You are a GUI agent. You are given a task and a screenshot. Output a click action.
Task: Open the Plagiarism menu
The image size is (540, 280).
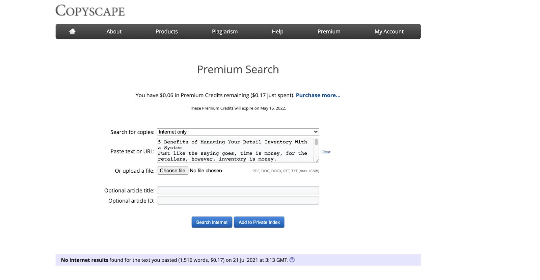point(225,31)
